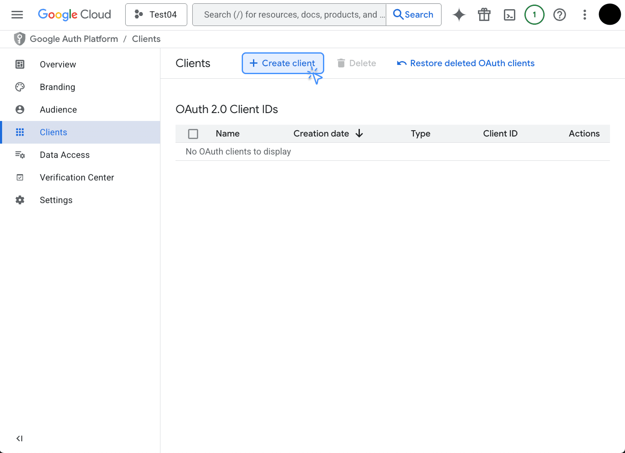Image resolution: width=625 pixels, height=453 pixels.
Task: Open notifications badge showing 1
Action: click(535, 15)
